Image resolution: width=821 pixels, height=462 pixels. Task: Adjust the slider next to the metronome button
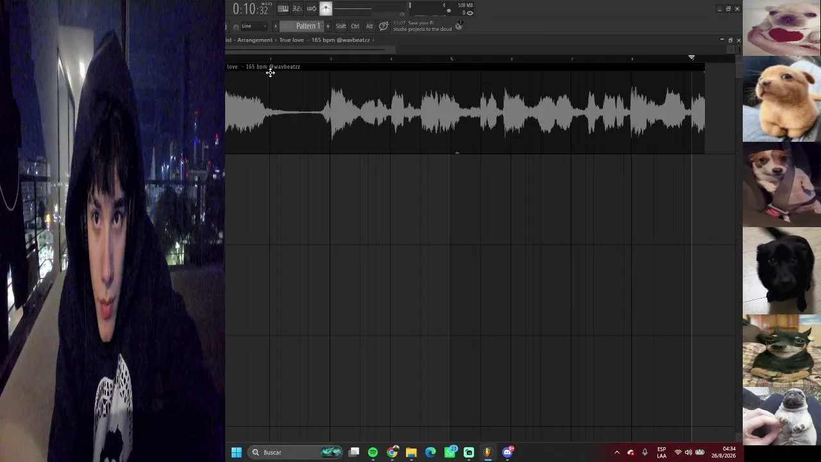353,9
